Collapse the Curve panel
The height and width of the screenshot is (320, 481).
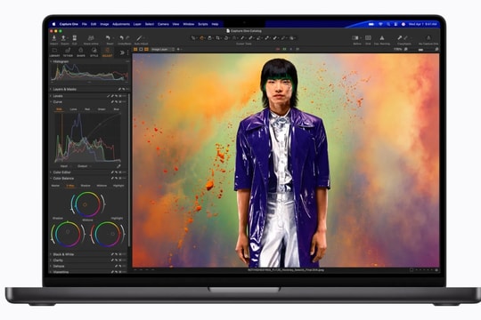(x=51, y=101)
